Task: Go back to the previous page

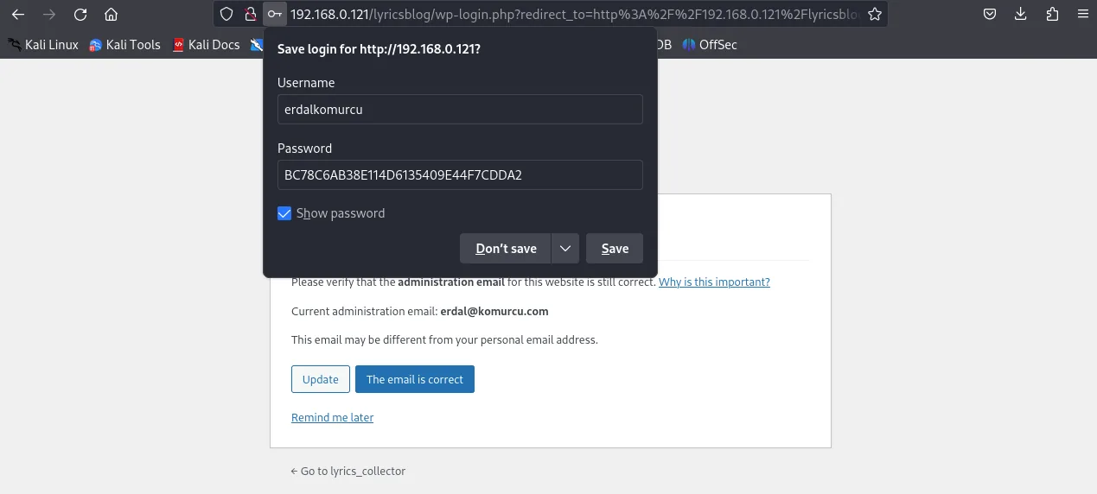Action: [x=17, y=14]
